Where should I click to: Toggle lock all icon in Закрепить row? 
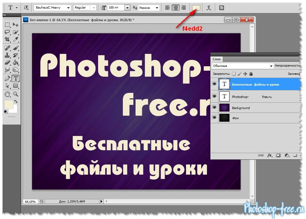(251, 74)
